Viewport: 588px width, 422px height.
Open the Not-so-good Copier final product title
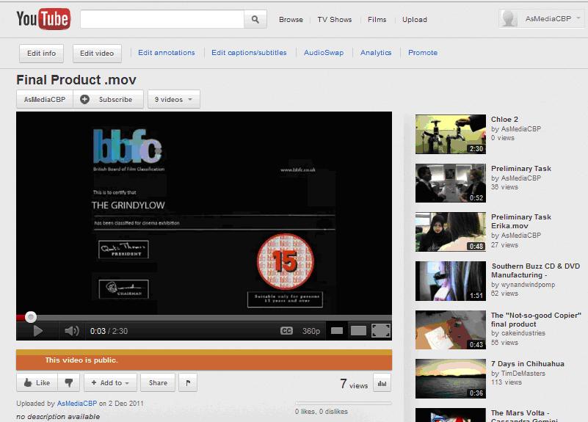(536, 319)
